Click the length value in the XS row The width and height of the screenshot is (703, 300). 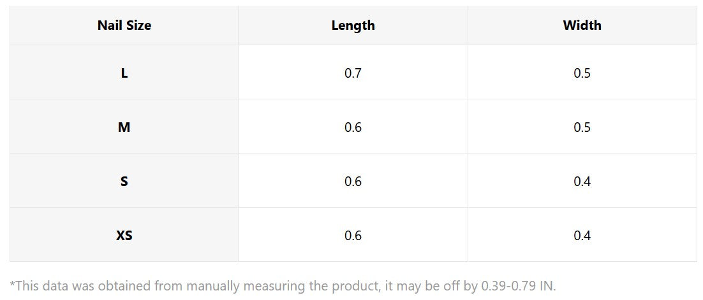[353, 235]
